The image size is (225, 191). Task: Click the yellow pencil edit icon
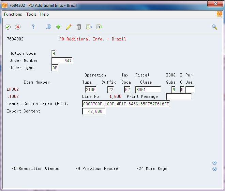click(69, 27)
